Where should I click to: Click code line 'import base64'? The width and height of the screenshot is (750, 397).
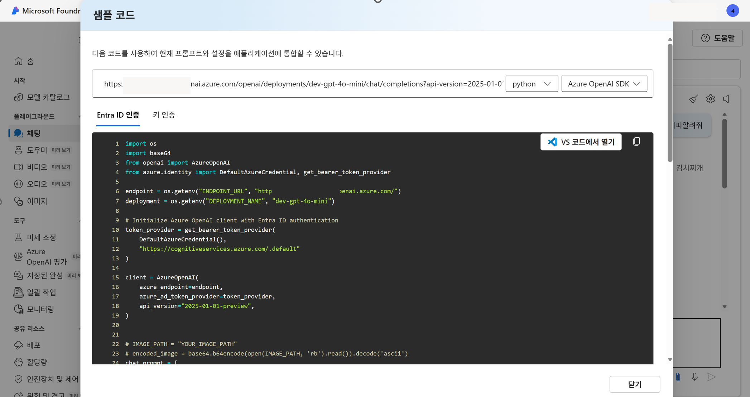(x=148, y=153)
